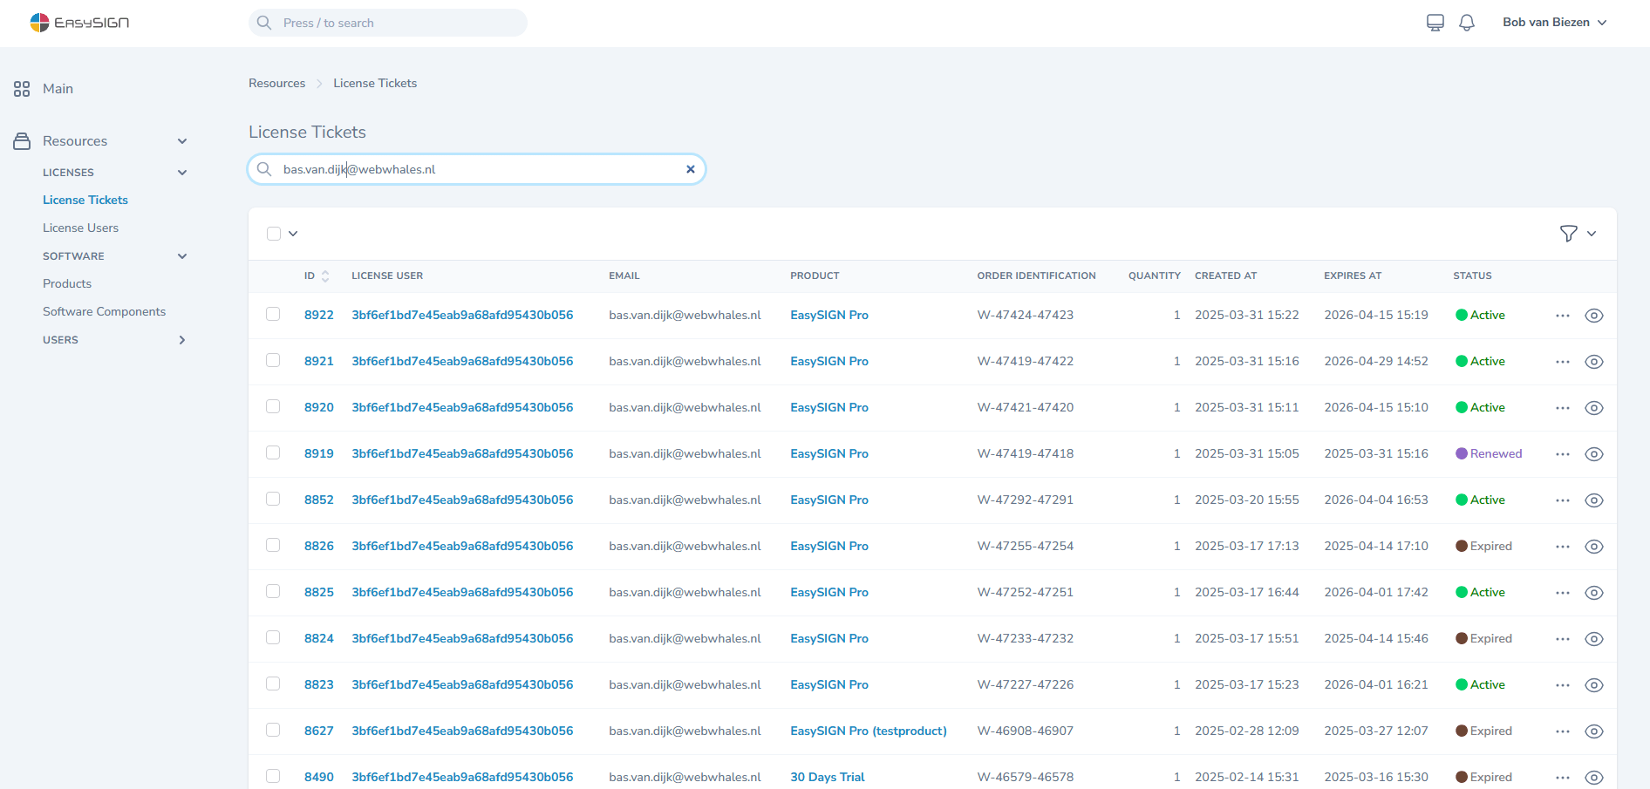The image size is (1650, 789).
Task: Expand the USERS group chevron
Action: pos(182,340)
